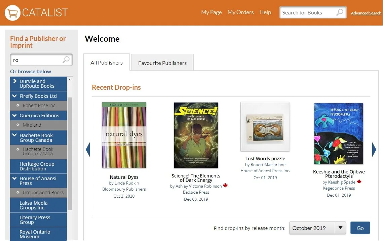
Task: Show previous drop-ins with left carousel arrow
Action: (88, 150)
